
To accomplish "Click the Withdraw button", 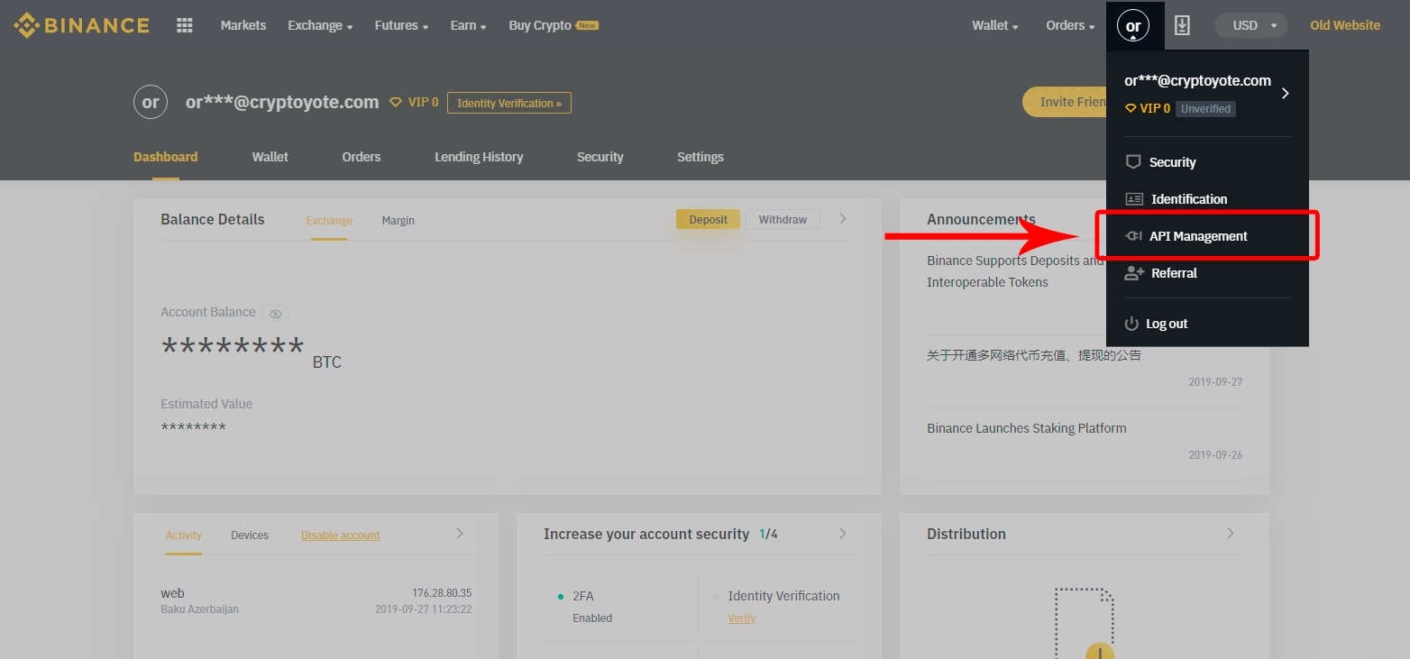I will (783, 219).
